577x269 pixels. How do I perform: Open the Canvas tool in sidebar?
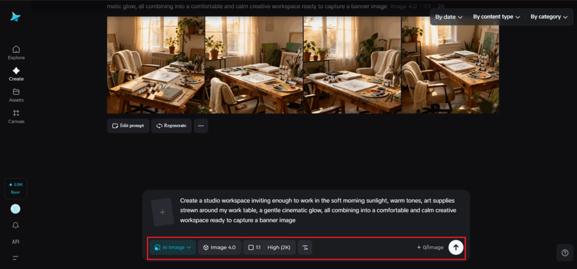(x=16, y=116)
